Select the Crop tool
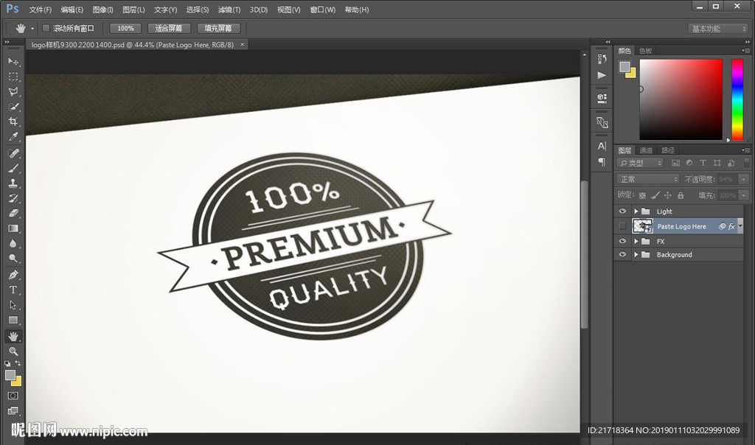 [x=13, y=122]
